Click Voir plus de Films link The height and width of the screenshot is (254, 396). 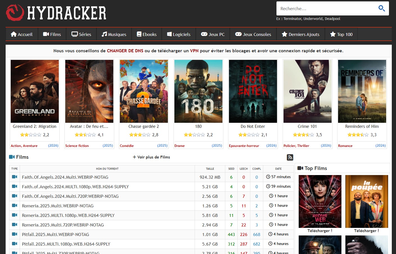pyautogui.click(x=151, y=157)
